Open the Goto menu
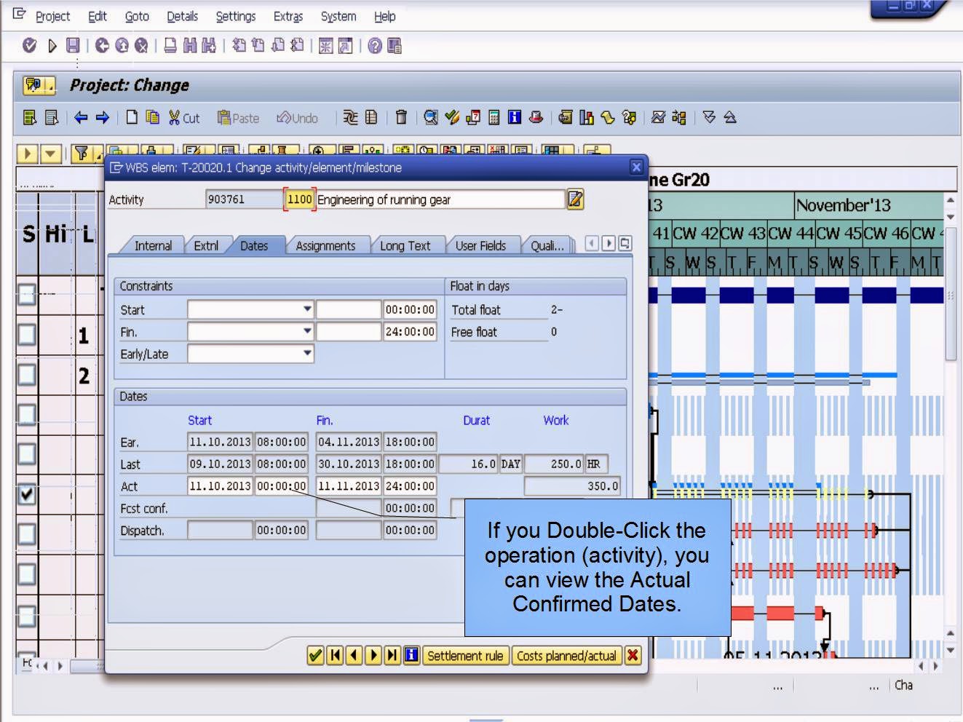Screen dimensions: 963x722 tap(137, 16)
